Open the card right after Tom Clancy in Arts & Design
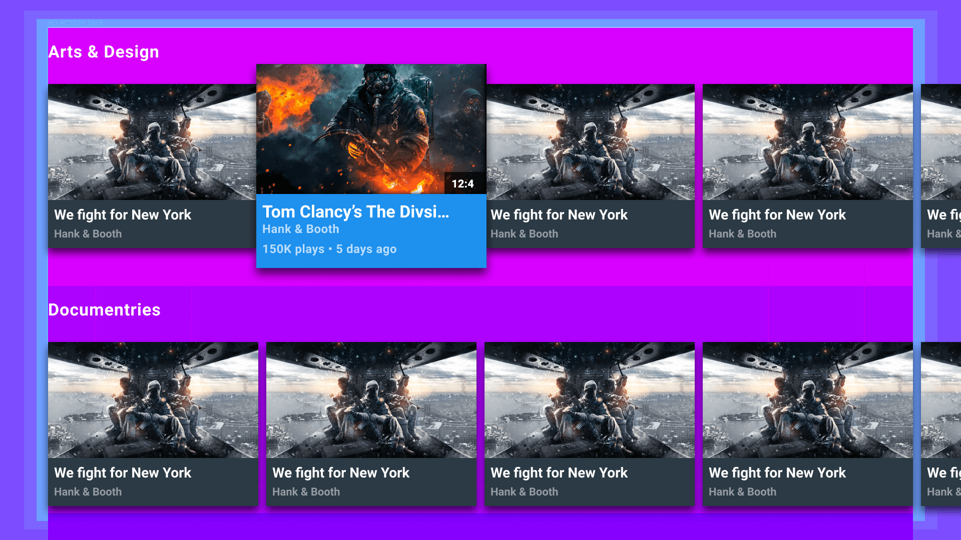The height and width of the screenshot is (540, 961). (591, 166)
